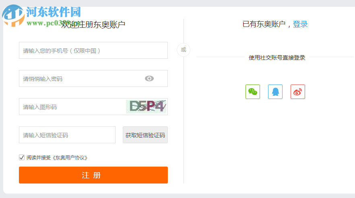The height and width of the screenshot is (198, 355).
Task: Click the 已有东奥账户 text
Action: (264, 24)
